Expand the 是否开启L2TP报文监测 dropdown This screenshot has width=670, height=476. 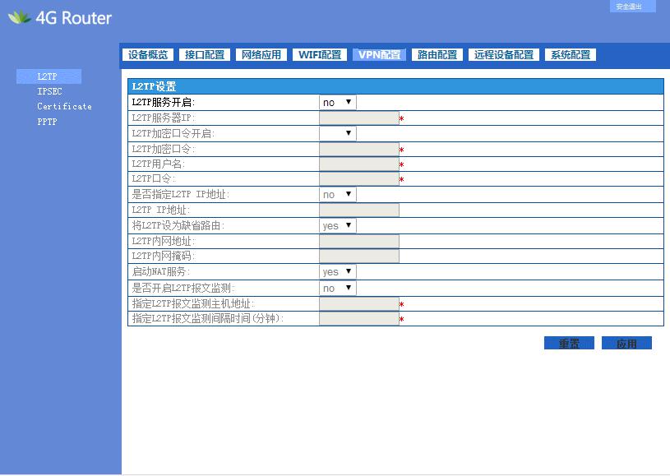tap(337, 288)
